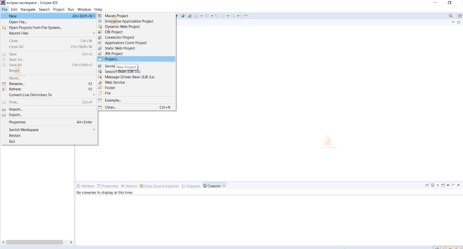This screenshot has width=463, height=249.
Task: Choose Application Client Project
Action: (136, 43)
